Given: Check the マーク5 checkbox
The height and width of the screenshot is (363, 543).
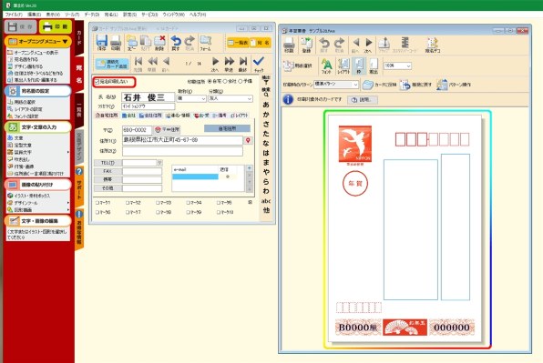Looking at the screenshot, I should pyautogui.click(x=219, y=203).
